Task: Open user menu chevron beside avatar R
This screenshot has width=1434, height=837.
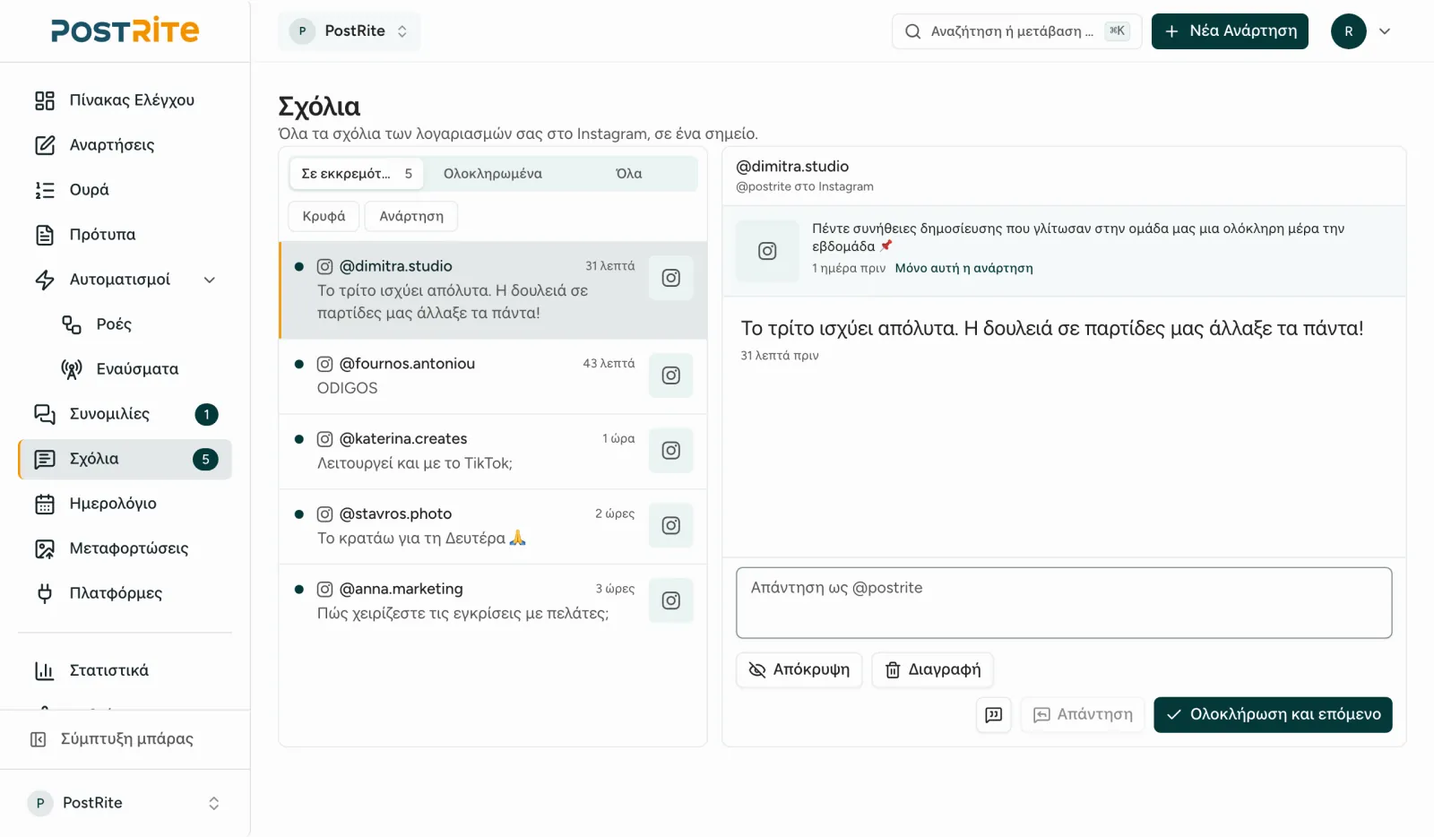Action: pyautogui.click(x=1385, y=31)
